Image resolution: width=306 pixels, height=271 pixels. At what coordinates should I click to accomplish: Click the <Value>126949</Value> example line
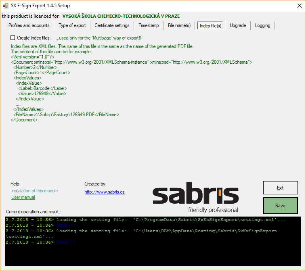click(42, 94)
